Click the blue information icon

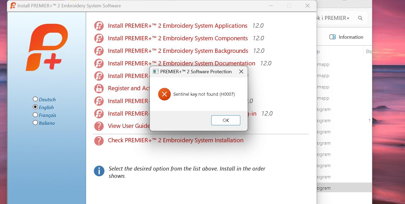(x=99, y=171)
